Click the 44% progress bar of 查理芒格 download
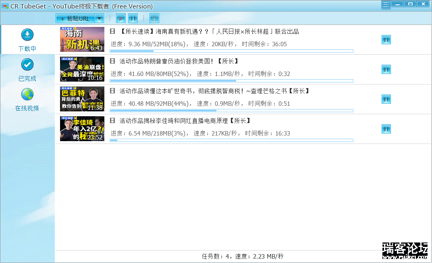 [231, 111]
